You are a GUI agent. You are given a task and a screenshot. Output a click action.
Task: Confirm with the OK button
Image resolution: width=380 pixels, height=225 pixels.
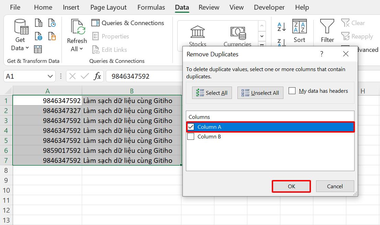[x=291, y=186]
